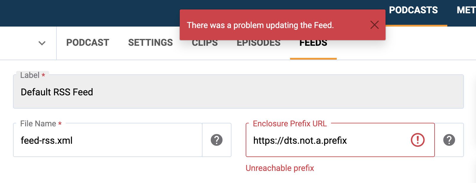476x183 pixels.
Task: Expand the chevron dropdown beside Podcast tab
Action: pyautogui.click(x=42, y=43)
